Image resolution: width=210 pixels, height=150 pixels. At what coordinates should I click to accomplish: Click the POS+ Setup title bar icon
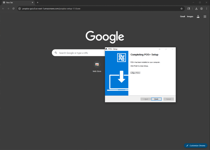click(107, 49)
